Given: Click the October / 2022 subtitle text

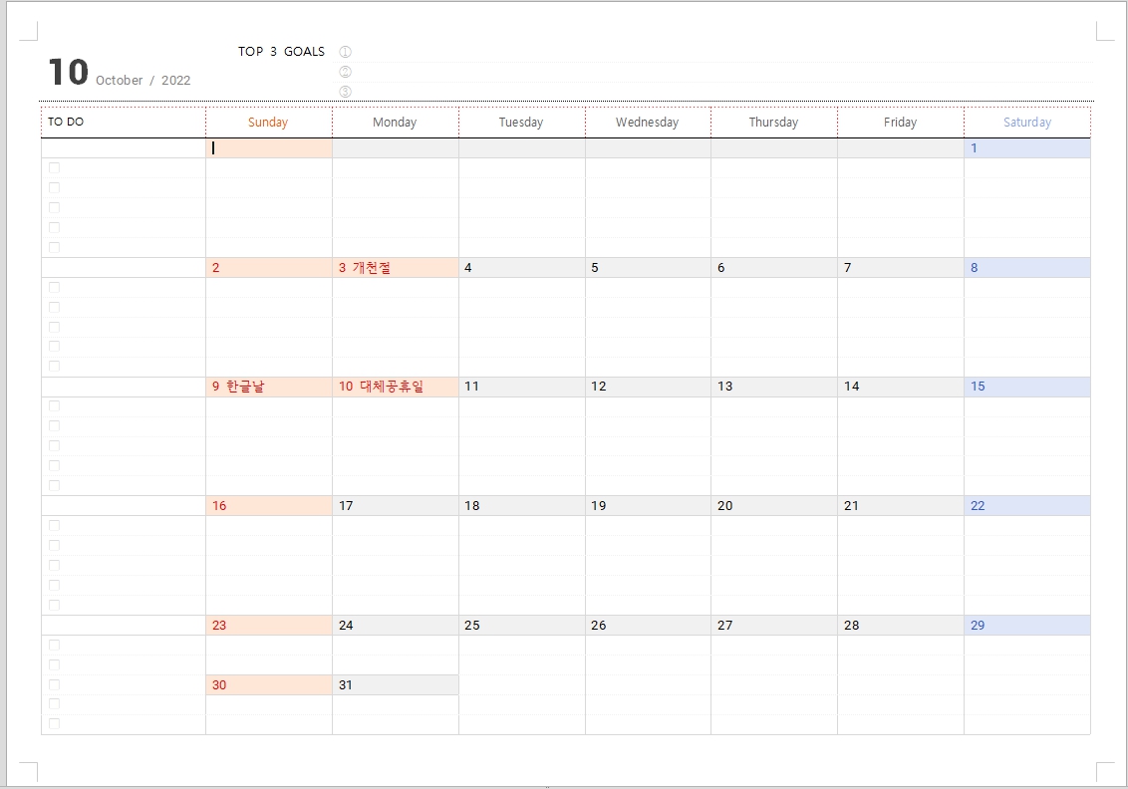Looking at the screenshot, I should [143, 81].
